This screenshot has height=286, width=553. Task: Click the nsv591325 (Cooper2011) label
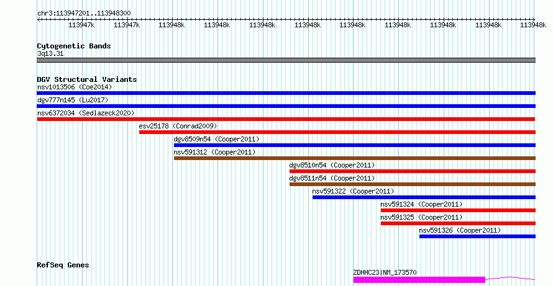point(421,217)
